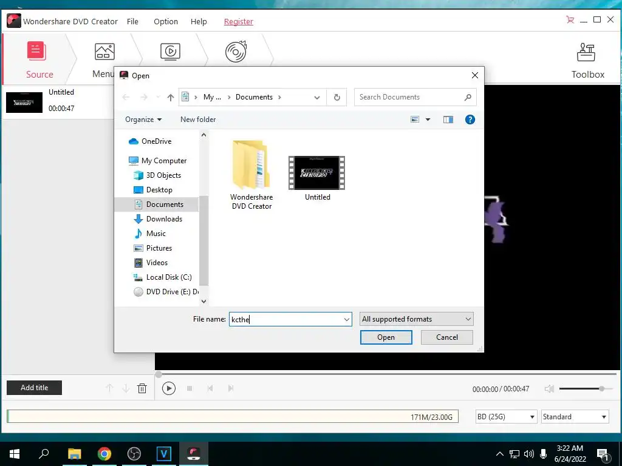This screenshot has height=466, width=622.
Task: Show the preview pane
Action: click(448, 120)
